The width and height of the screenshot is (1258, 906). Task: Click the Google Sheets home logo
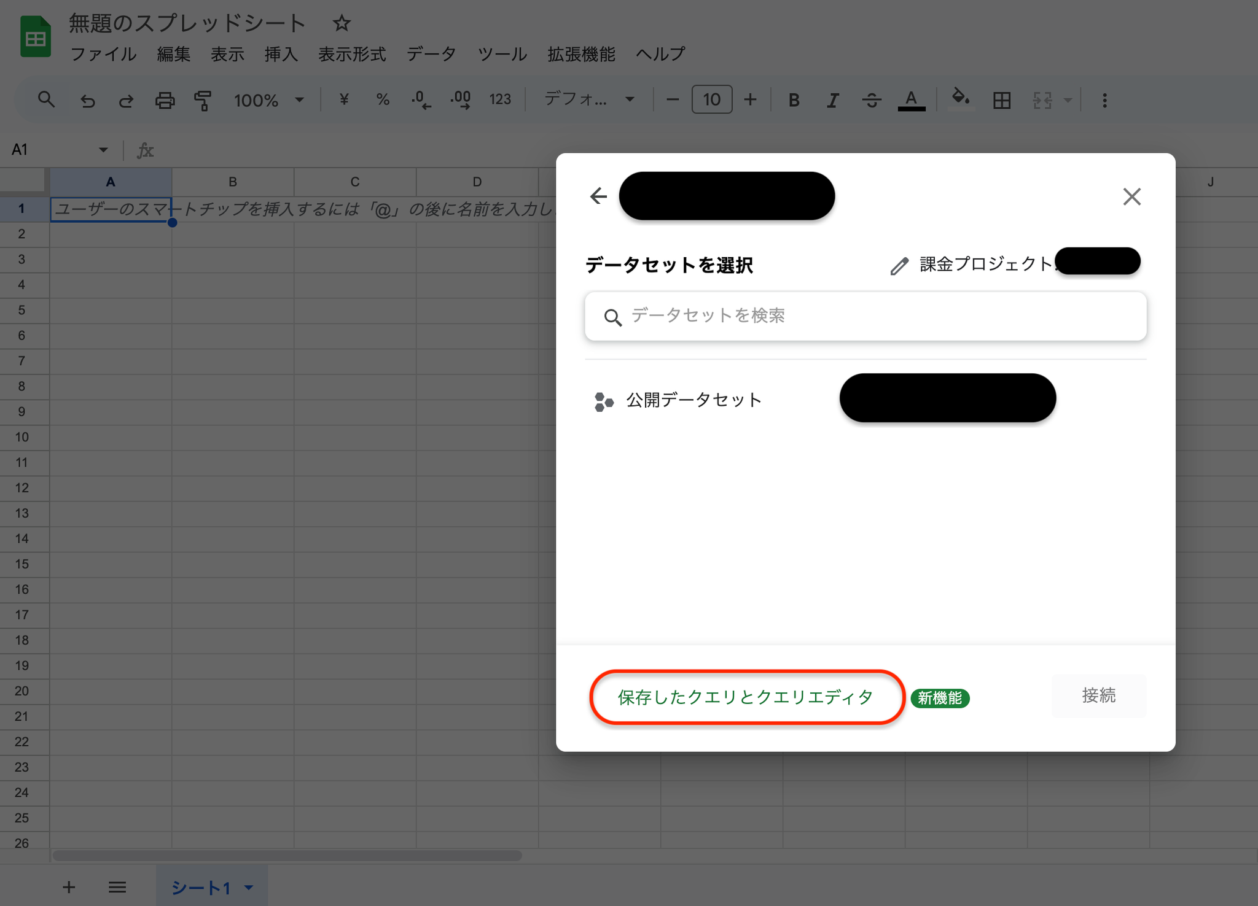click(36, 38)
